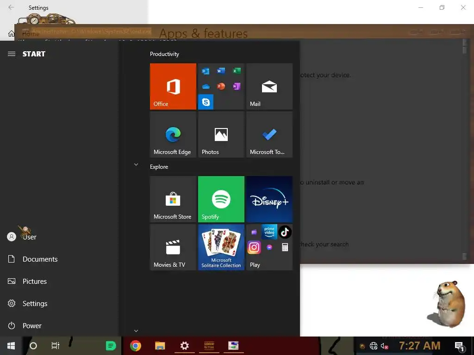Click scrollbar of the command prompt window

click(464, 150)
